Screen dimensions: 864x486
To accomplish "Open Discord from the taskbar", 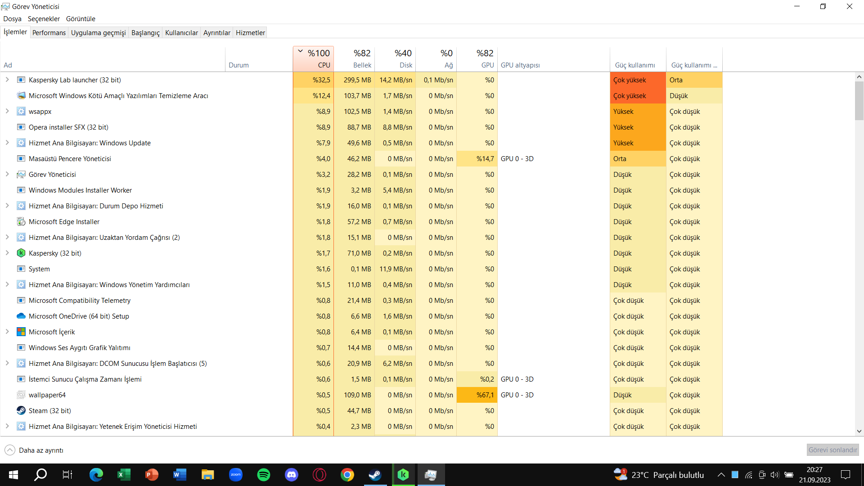I will pos(292,475).
